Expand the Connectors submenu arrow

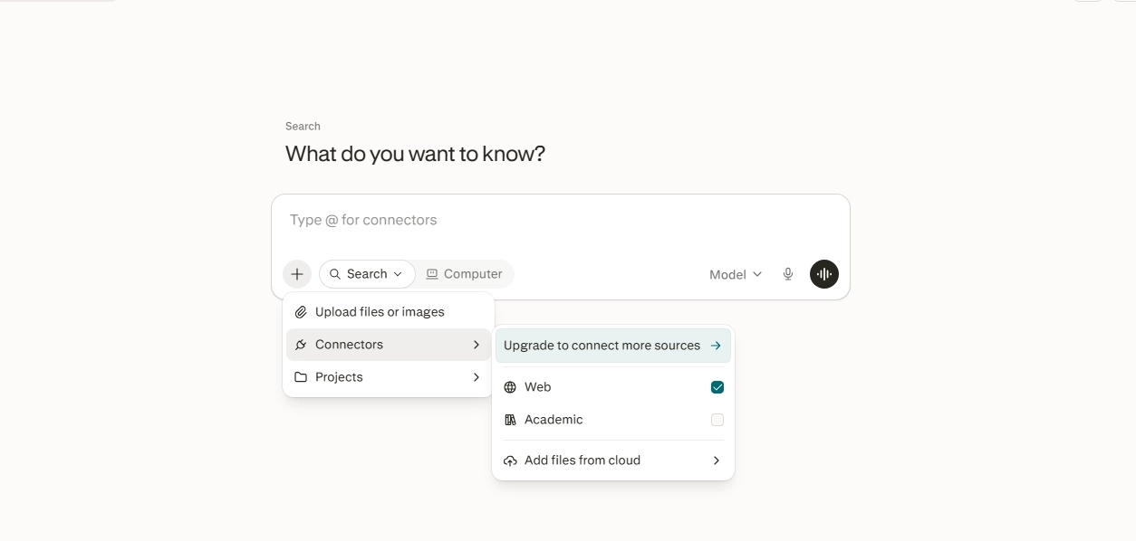pos(477,345)
